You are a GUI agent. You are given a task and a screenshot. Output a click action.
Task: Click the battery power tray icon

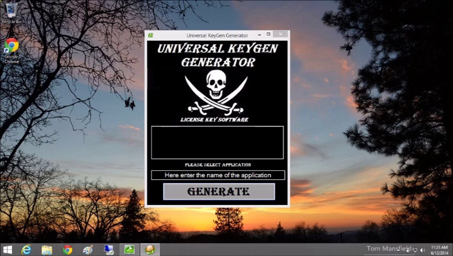[x=408, y=250]
